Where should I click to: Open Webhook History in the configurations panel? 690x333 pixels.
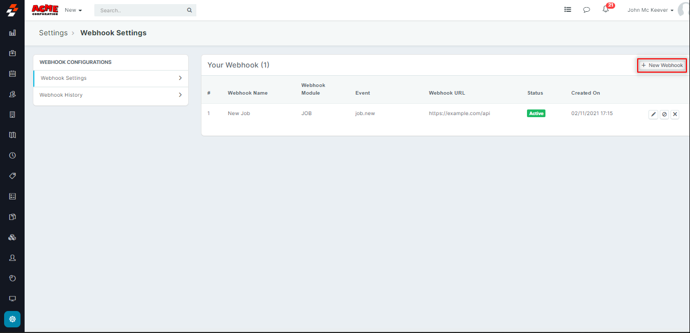tap(61, 95)
